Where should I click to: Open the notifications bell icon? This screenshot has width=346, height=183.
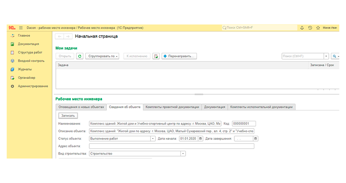tap(302, 28)
